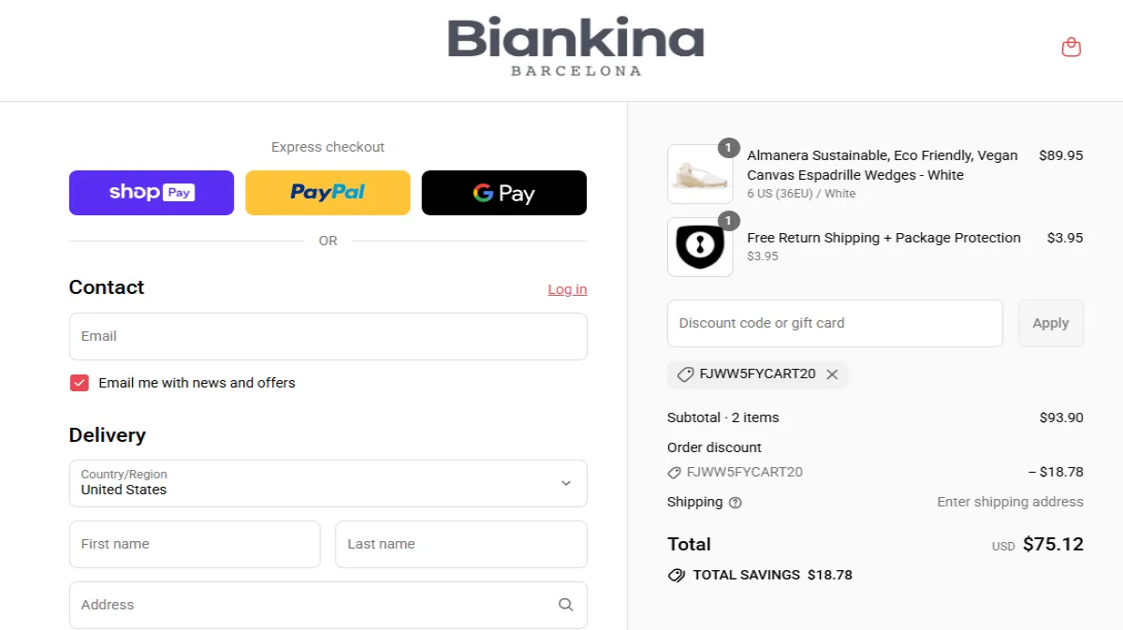Viewport: 1123px width, 630px height.
Task: Remove the FJWW5FYCART20 code with the X icon
Action: click(832, 374)
